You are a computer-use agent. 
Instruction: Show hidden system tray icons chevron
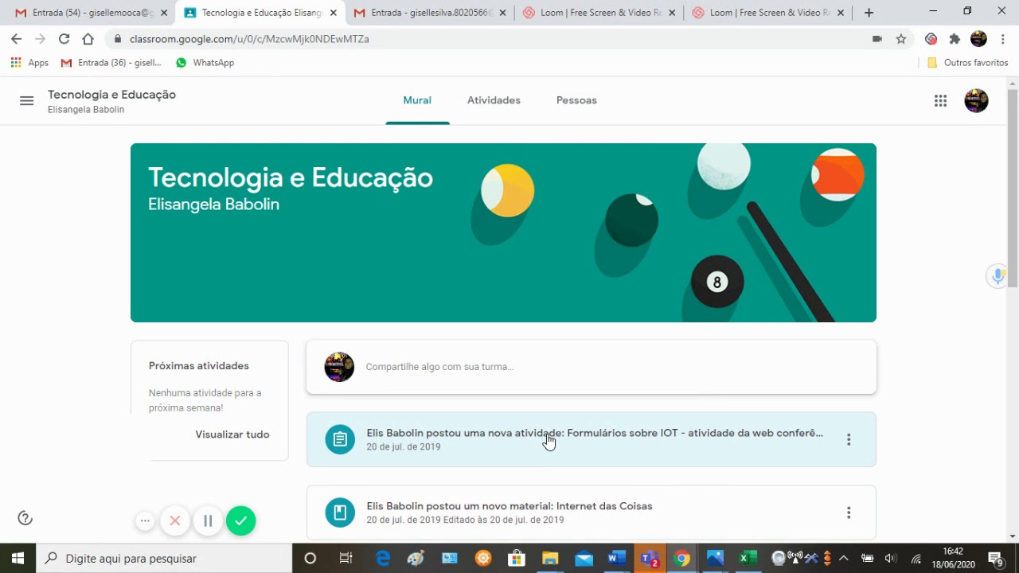844,558
